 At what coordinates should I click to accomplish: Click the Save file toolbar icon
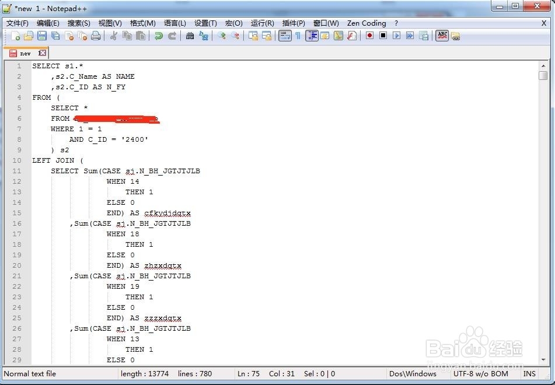pos(43,36)
